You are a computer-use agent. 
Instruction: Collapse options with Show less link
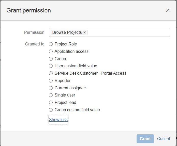click(58, 120)
